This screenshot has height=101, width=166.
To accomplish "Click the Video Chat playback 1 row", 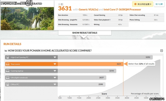I will 111,20.
